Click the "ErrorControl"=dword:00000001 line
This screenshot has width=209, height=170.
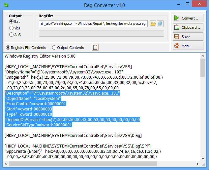[x=35, y=104]
